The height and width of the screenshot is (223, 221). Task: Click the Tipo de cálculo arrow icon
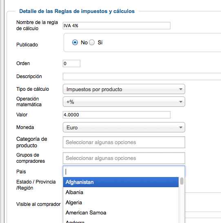click(x=181, y=89)
